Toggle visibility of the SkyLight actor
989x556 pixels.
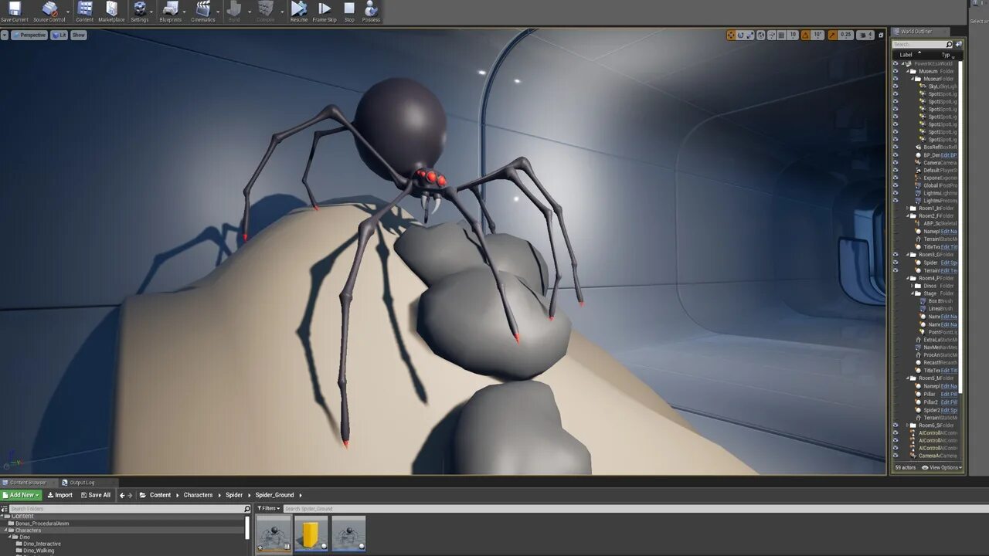(x=896, y=86)
